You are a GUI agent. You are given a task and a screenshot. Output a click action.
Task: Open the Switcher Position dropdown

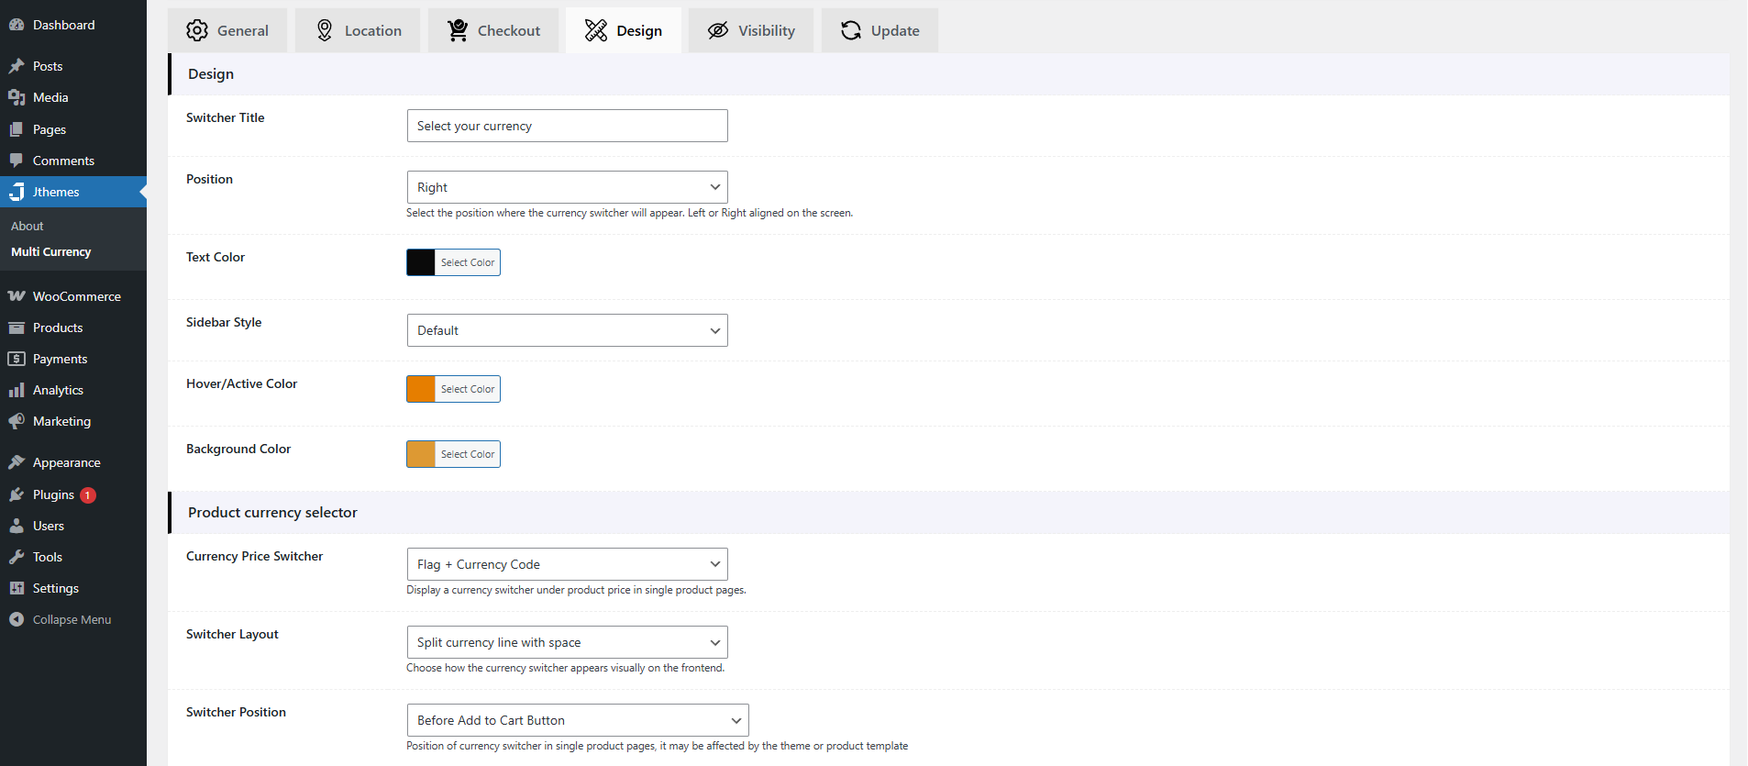pos(578,720)
